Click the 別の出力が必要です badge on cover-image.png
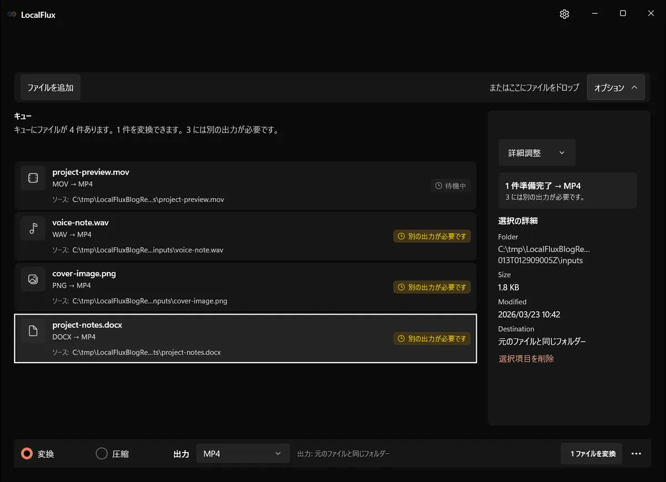Image resolution: width=666 pixels, height=482 pixels. click(x=432, y=287)
